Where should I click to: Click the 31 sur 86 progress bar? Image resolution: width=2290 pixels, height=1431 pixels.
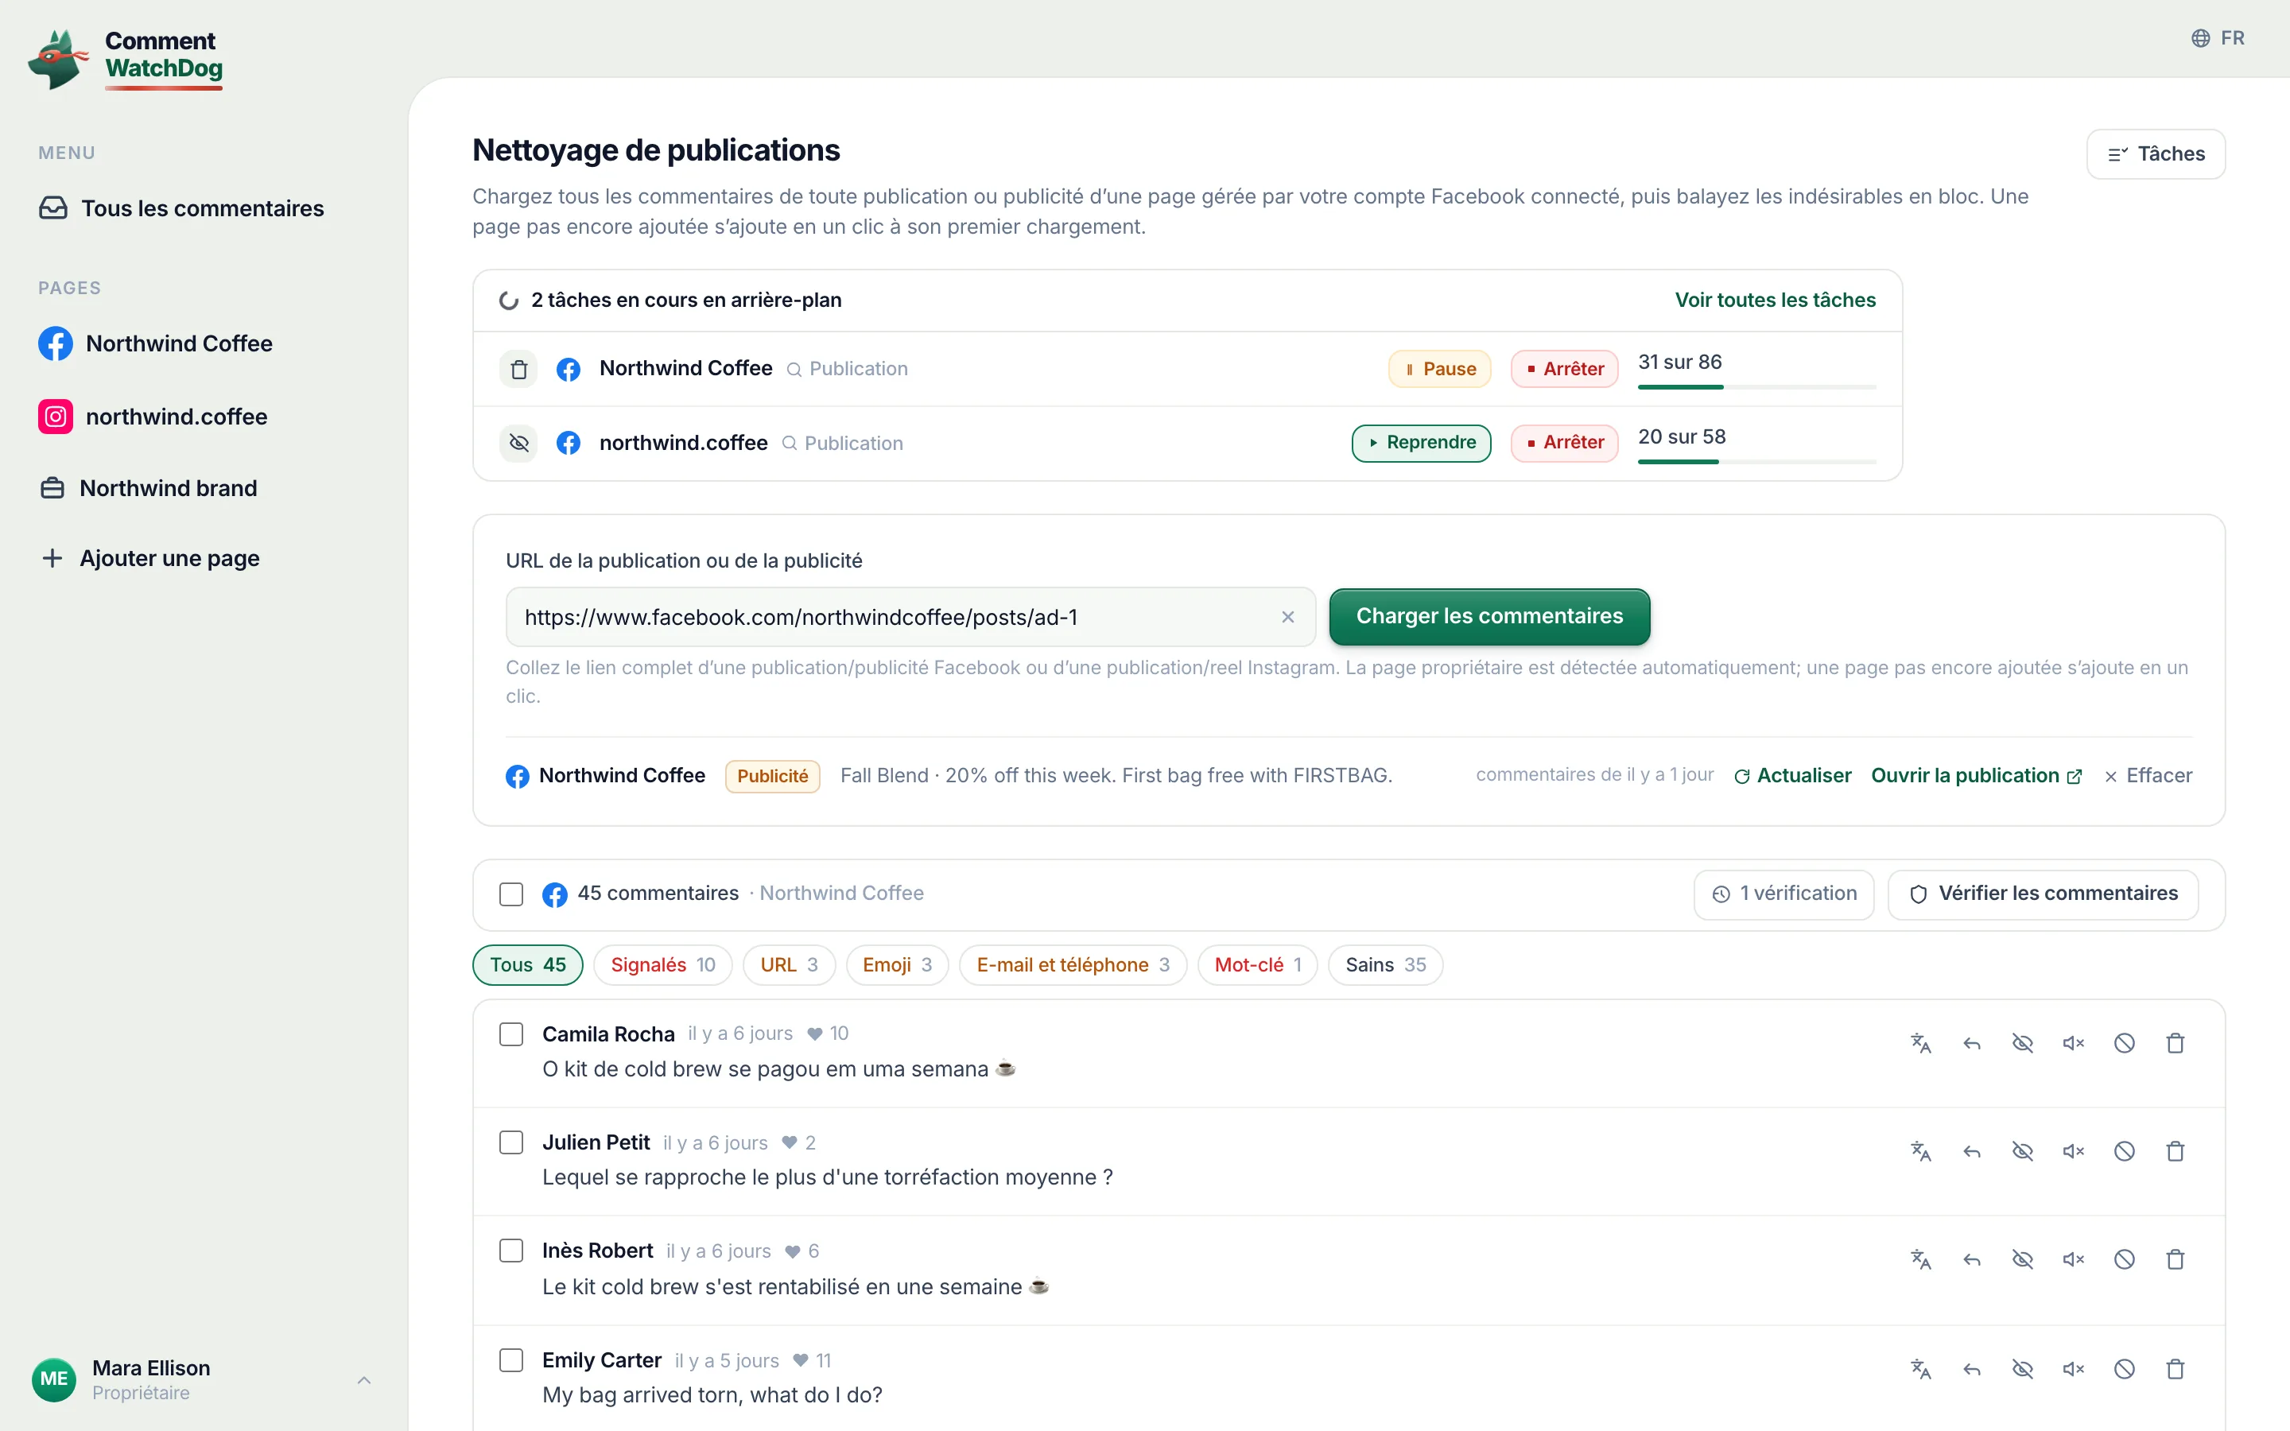pos(1756,387)
